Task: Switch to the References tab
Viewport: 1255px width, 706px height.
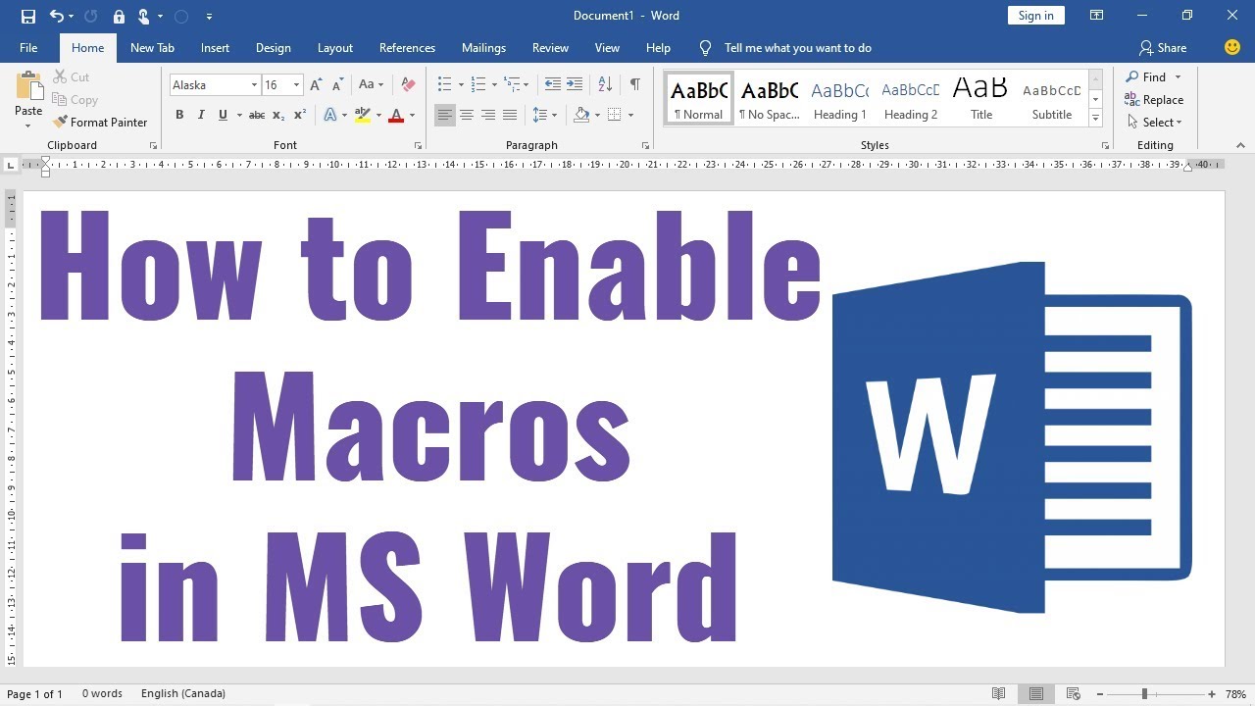Action: tap(407, 47)
